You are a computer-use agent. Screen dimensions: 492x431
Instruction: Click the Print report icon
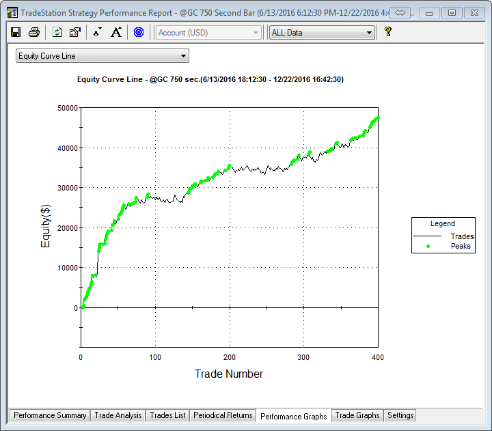[x=33, y=32]
